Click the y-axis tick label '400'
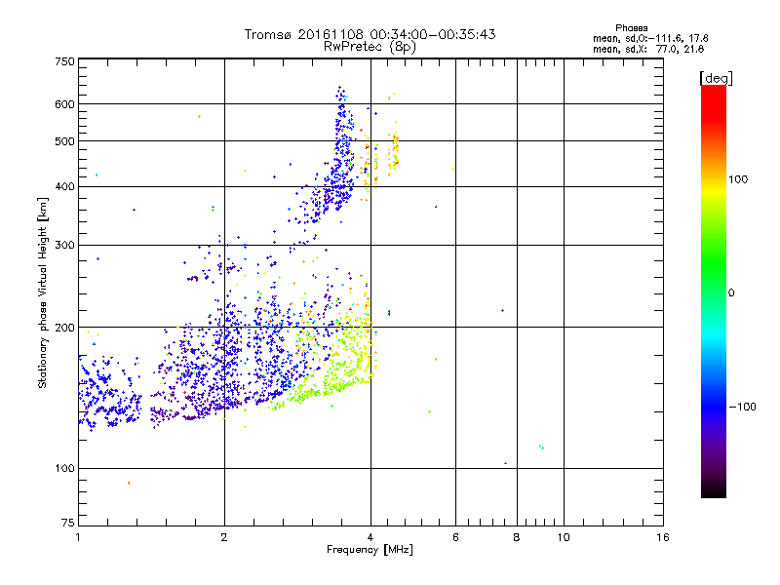Viewport: 780px width, 585px height. [65, 186]
